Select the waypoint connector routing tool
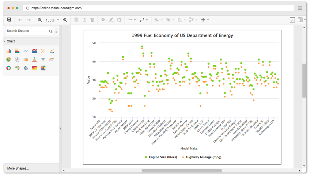This screenshot has width=310, height=174. pos(142,20)
